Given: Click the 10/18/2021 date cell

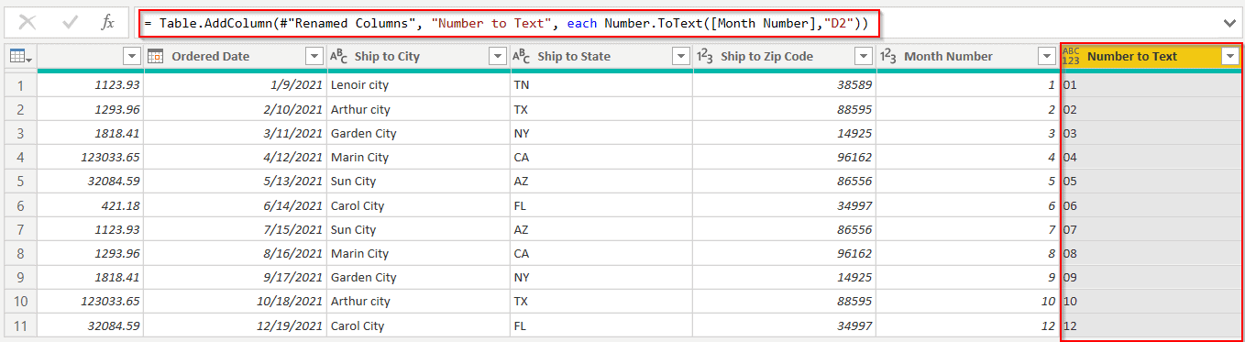Looking at the screenshot, I should [235, 301].
